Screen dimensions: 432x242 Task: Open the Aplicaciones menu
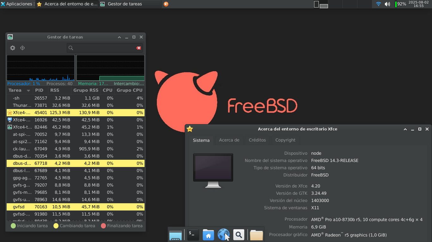[17, 4]
